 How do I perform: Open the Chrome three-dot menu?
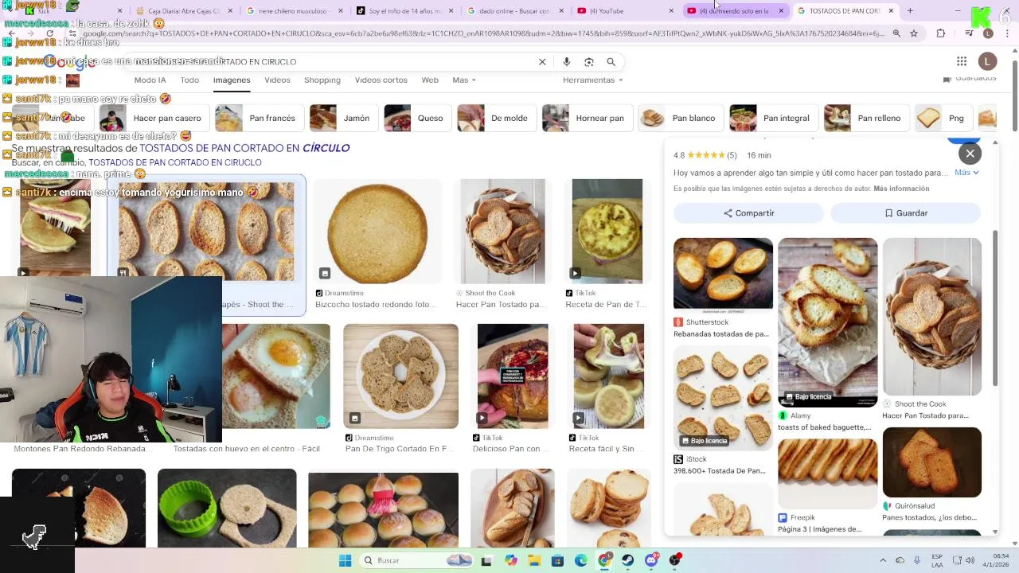[x=1007, y=33]
